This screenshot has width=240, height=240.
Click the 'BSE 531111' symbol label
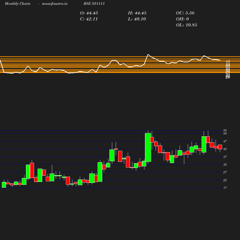pyautogui.click(x=94, y=3)
